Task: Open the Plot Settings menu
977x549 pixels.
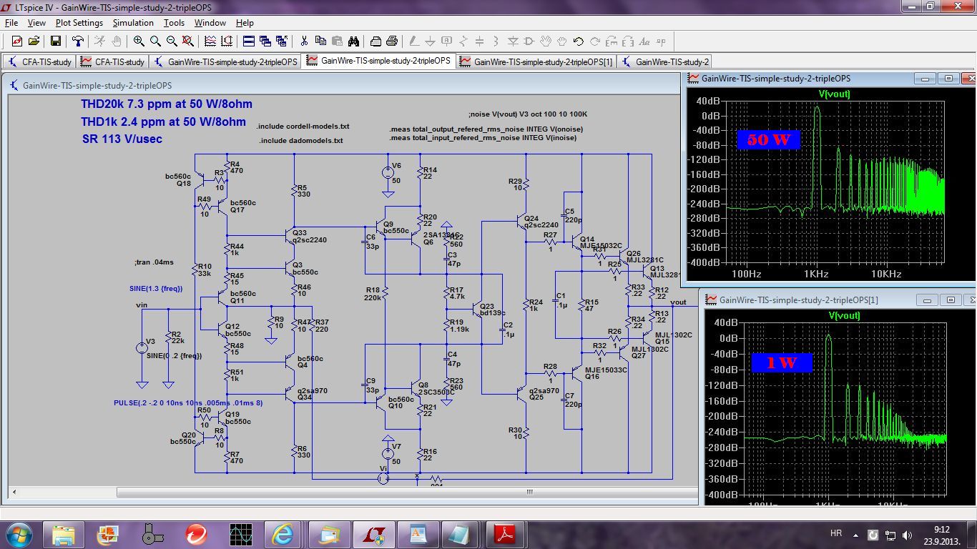Action: click(x=79, y=23)
